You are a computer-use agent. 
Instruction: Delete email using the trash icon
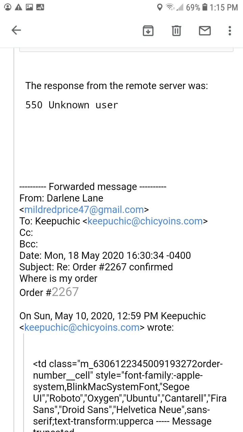coord(176,31)
